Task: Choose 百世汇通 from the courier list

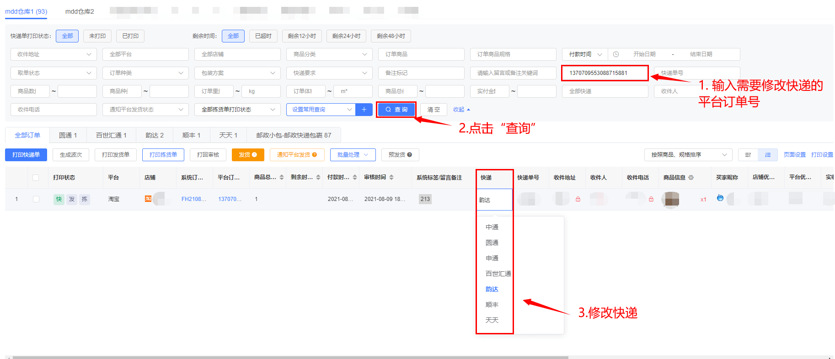Action: point(498,274)
